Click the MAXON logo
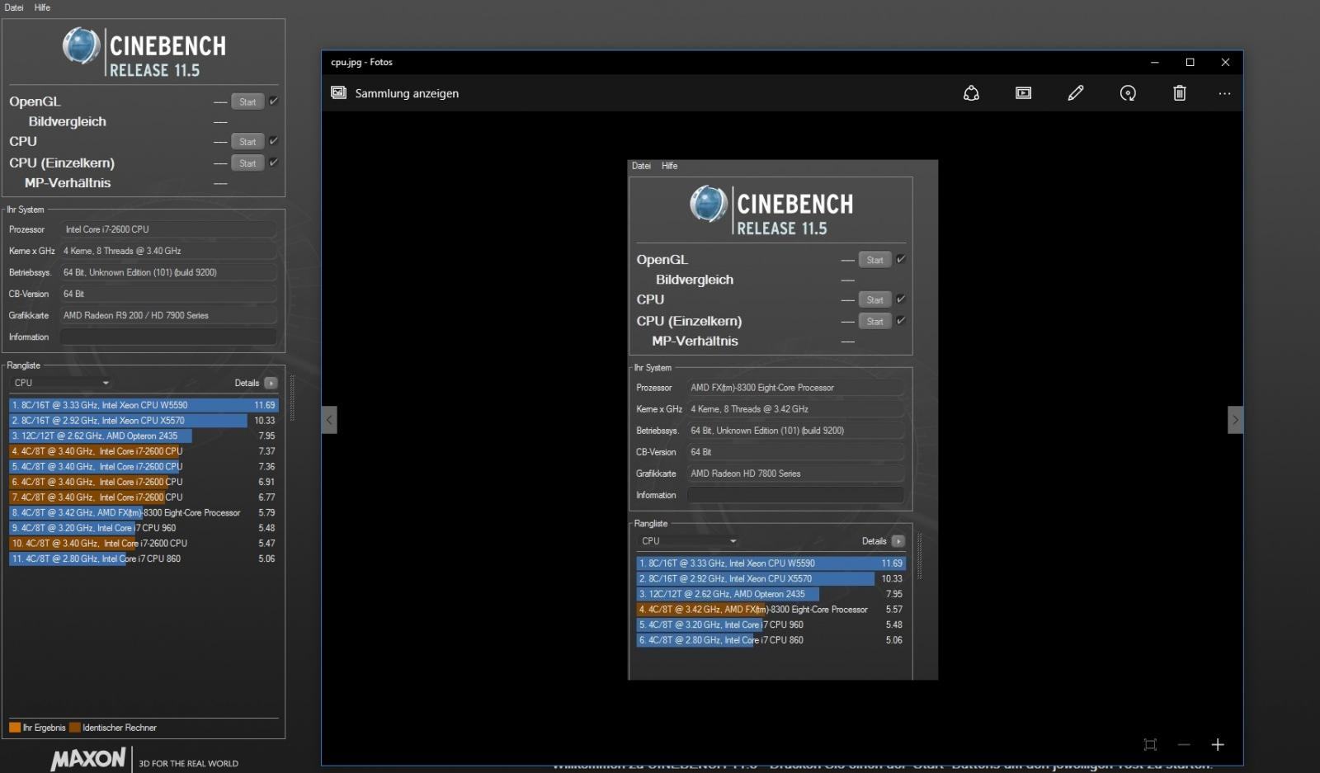Viewport: 1320px width, 773px height. tap(88, 759)
